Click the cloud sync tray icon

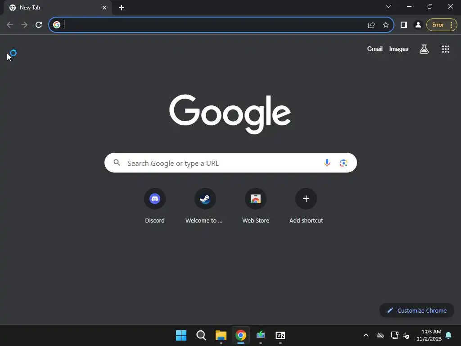tap(380, 335)
